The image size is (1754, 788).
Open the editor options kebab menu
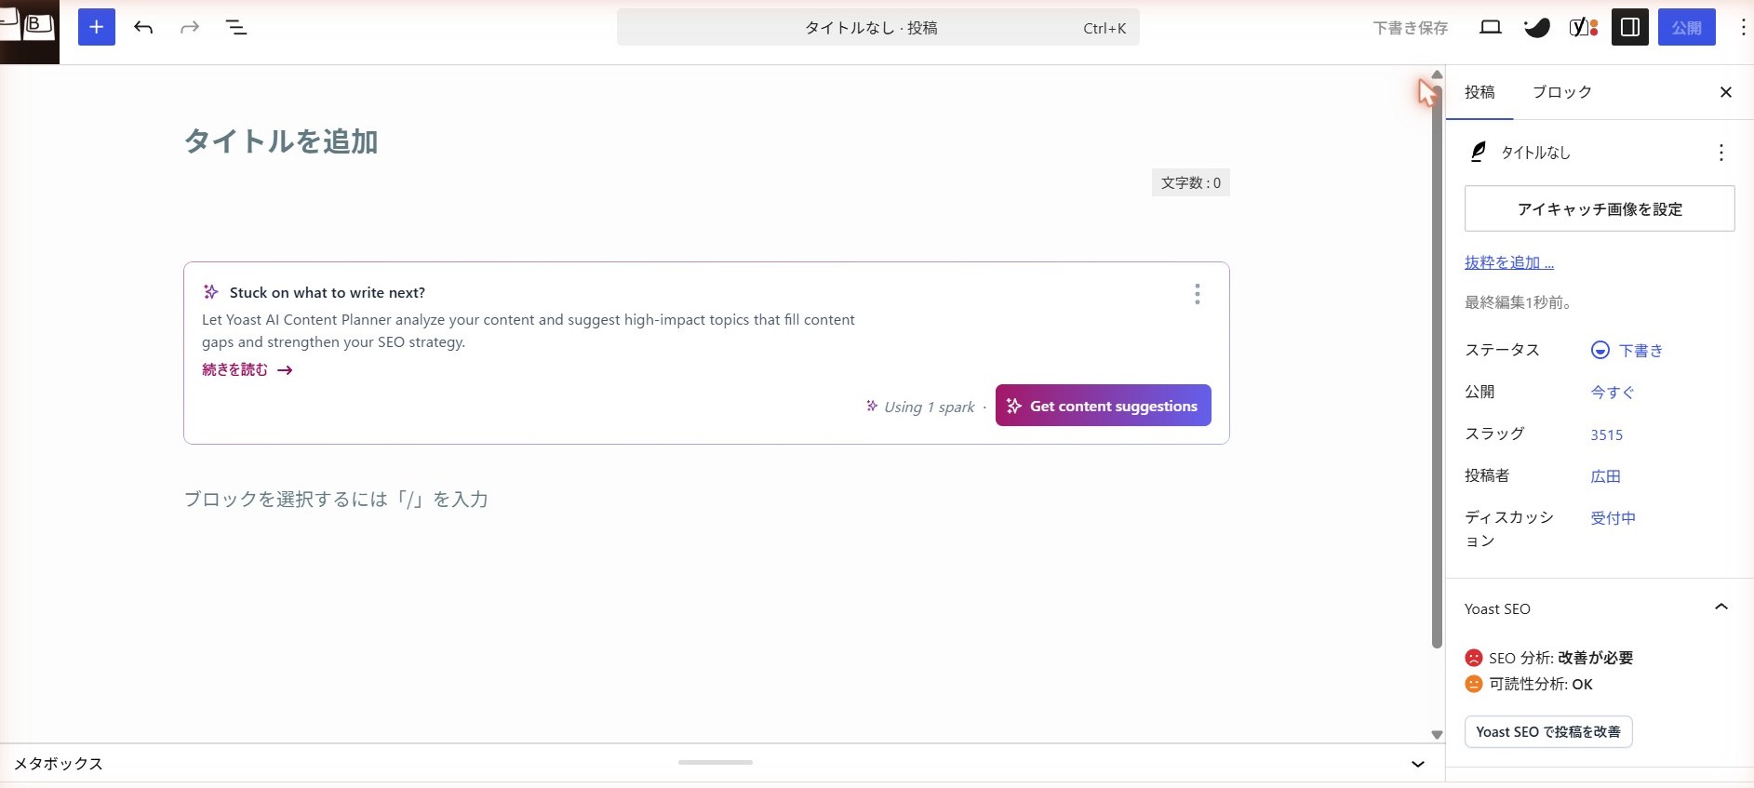tap(1743, 27)
